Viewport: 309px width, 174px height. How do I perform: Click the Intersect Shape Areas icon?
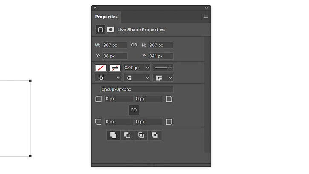point(141,135)
